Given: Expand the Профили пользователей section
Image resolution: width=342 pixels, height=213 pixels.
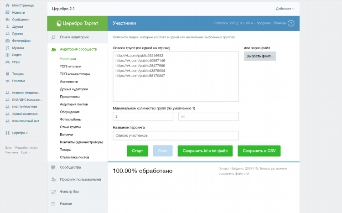Looking at the screenshot, I should [78, 179].
